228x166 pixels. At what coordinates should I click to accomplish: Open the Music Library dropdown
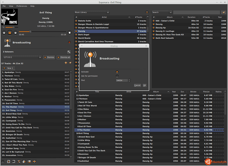click(x=92, y=12)
